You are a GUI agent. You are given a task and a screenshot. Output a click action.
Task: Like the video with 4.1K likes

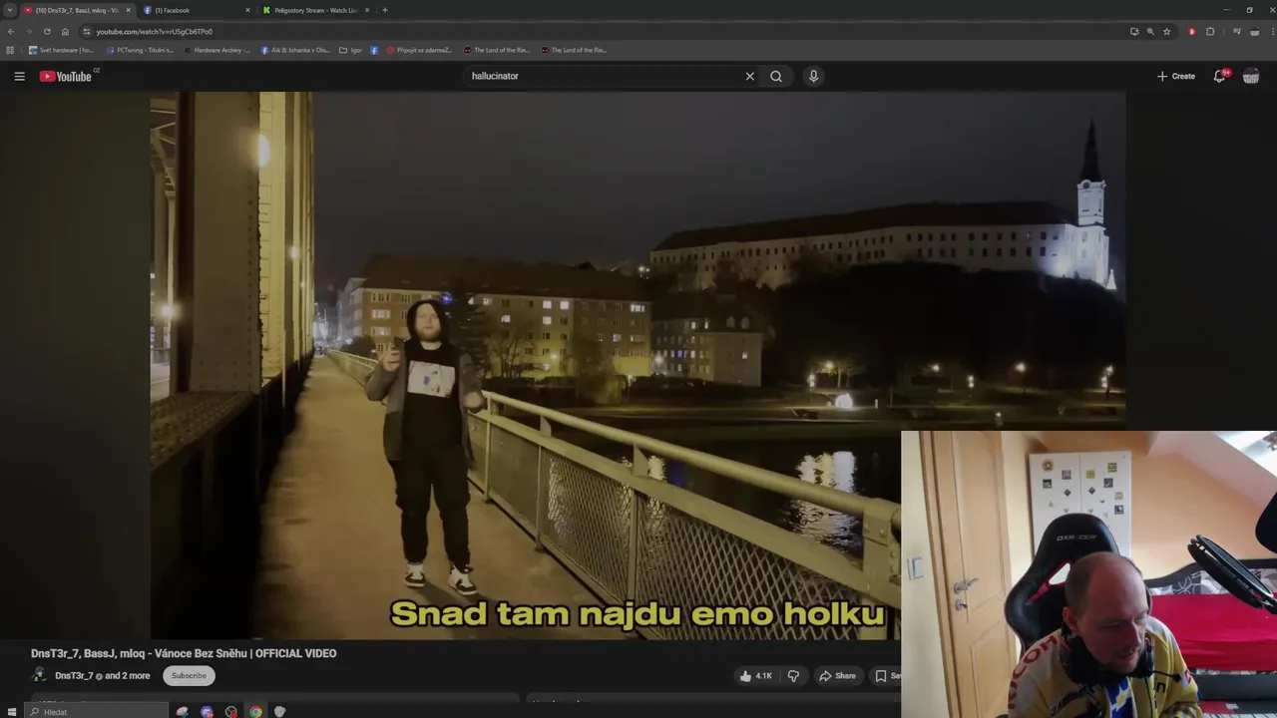pos(755,676)
